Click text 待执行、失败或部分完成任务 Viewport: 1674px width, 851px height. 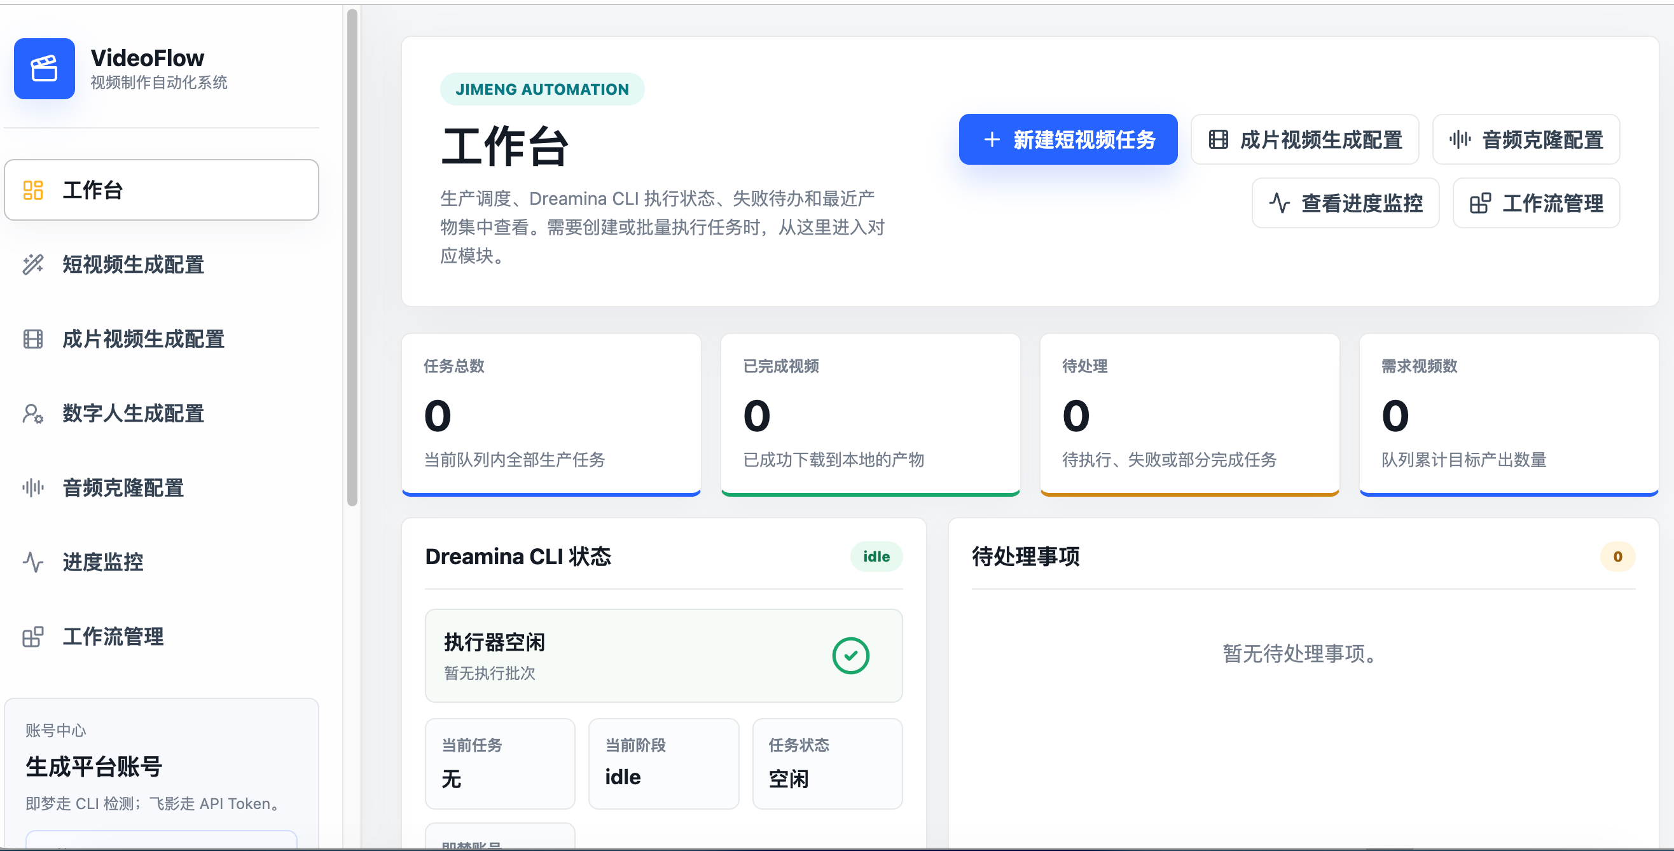[x=1169, y=460]
